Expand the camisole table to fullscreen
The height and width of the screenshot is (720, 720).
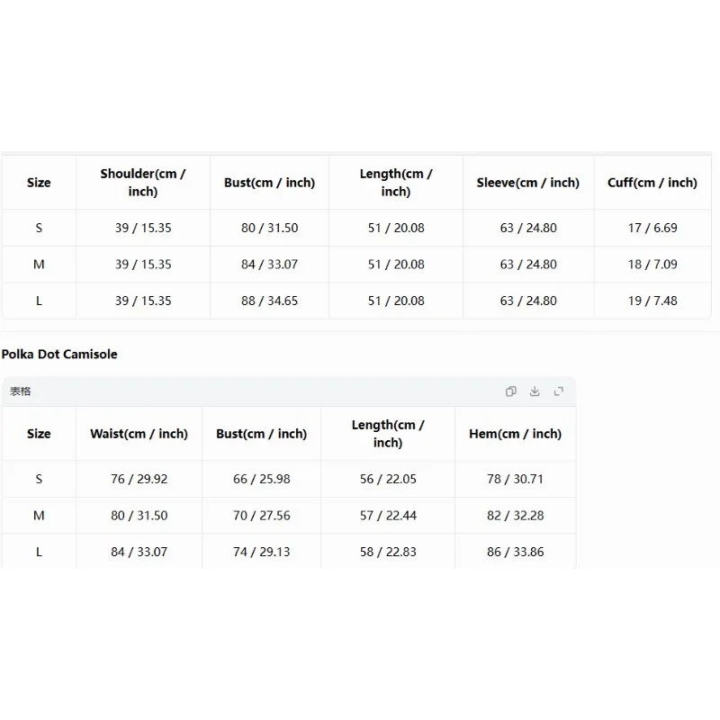pos(558,391)
